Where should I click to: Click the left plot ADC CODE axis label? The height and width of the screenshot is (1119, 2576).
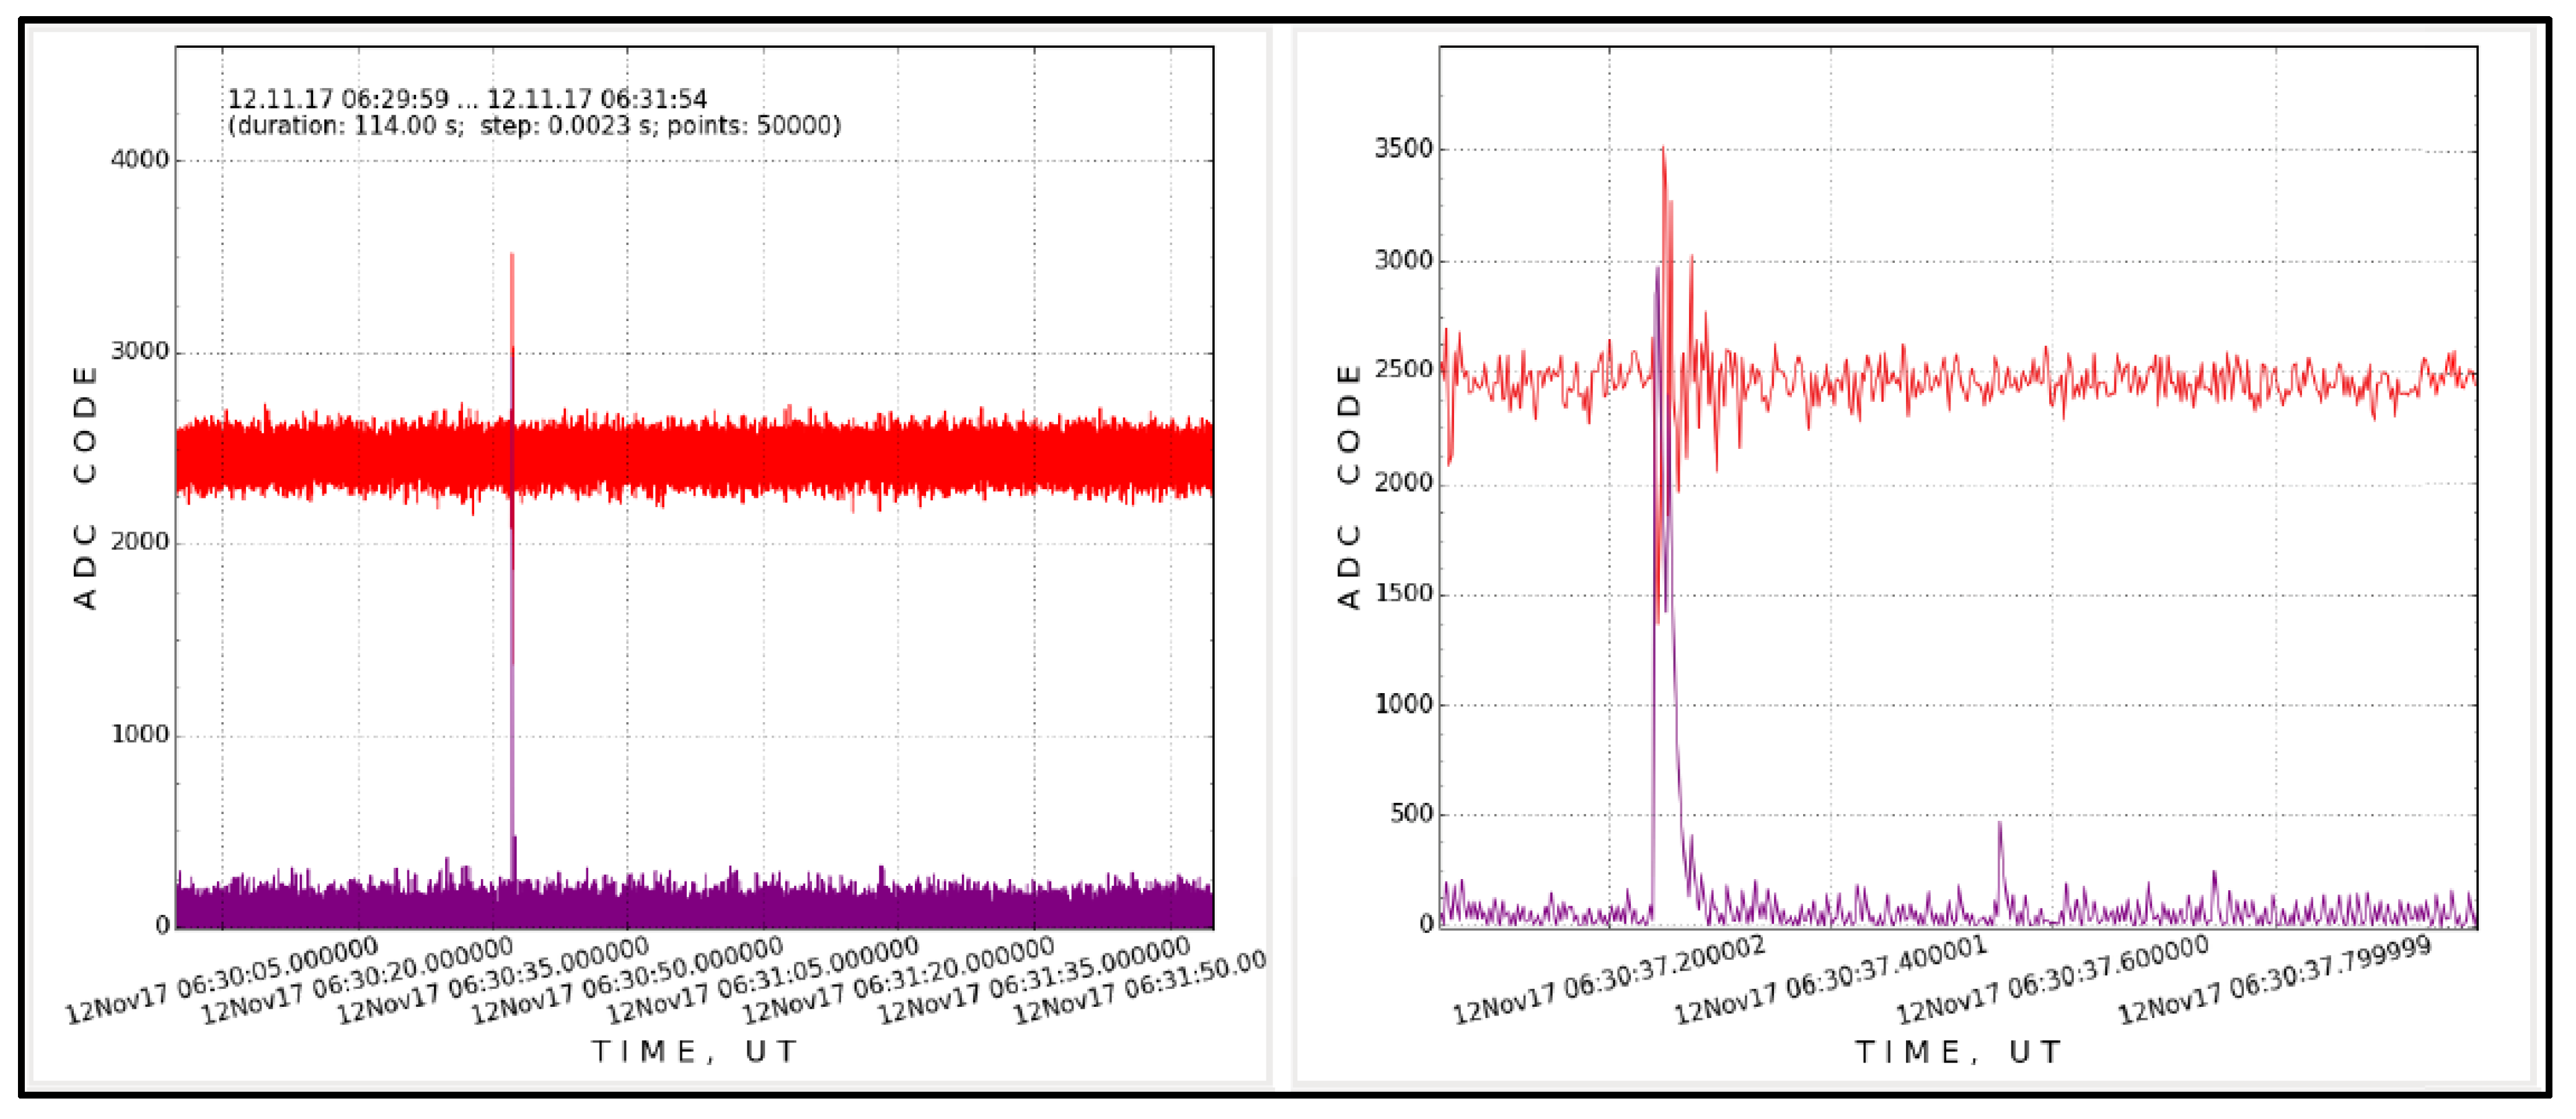coord(86,487)
